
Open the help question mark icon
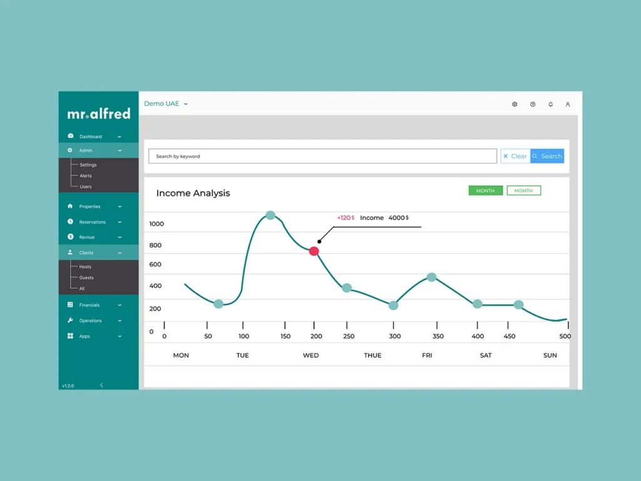pos(533,105)
